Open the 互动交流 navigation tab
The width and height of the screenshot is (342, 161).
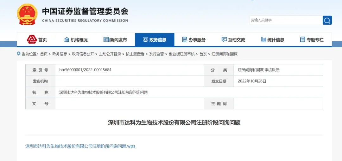(x=233, y=39)
